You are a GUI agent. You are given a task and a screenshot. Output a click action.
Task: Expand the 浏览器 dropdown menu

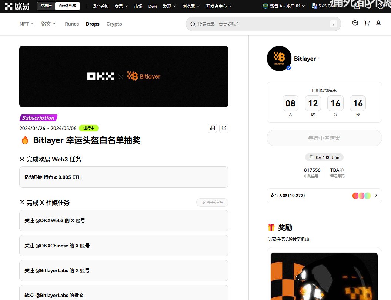pos(191,6)
